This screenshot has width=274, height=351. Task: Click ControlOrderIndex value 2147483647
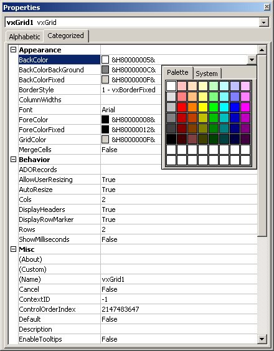click(120, 309)
